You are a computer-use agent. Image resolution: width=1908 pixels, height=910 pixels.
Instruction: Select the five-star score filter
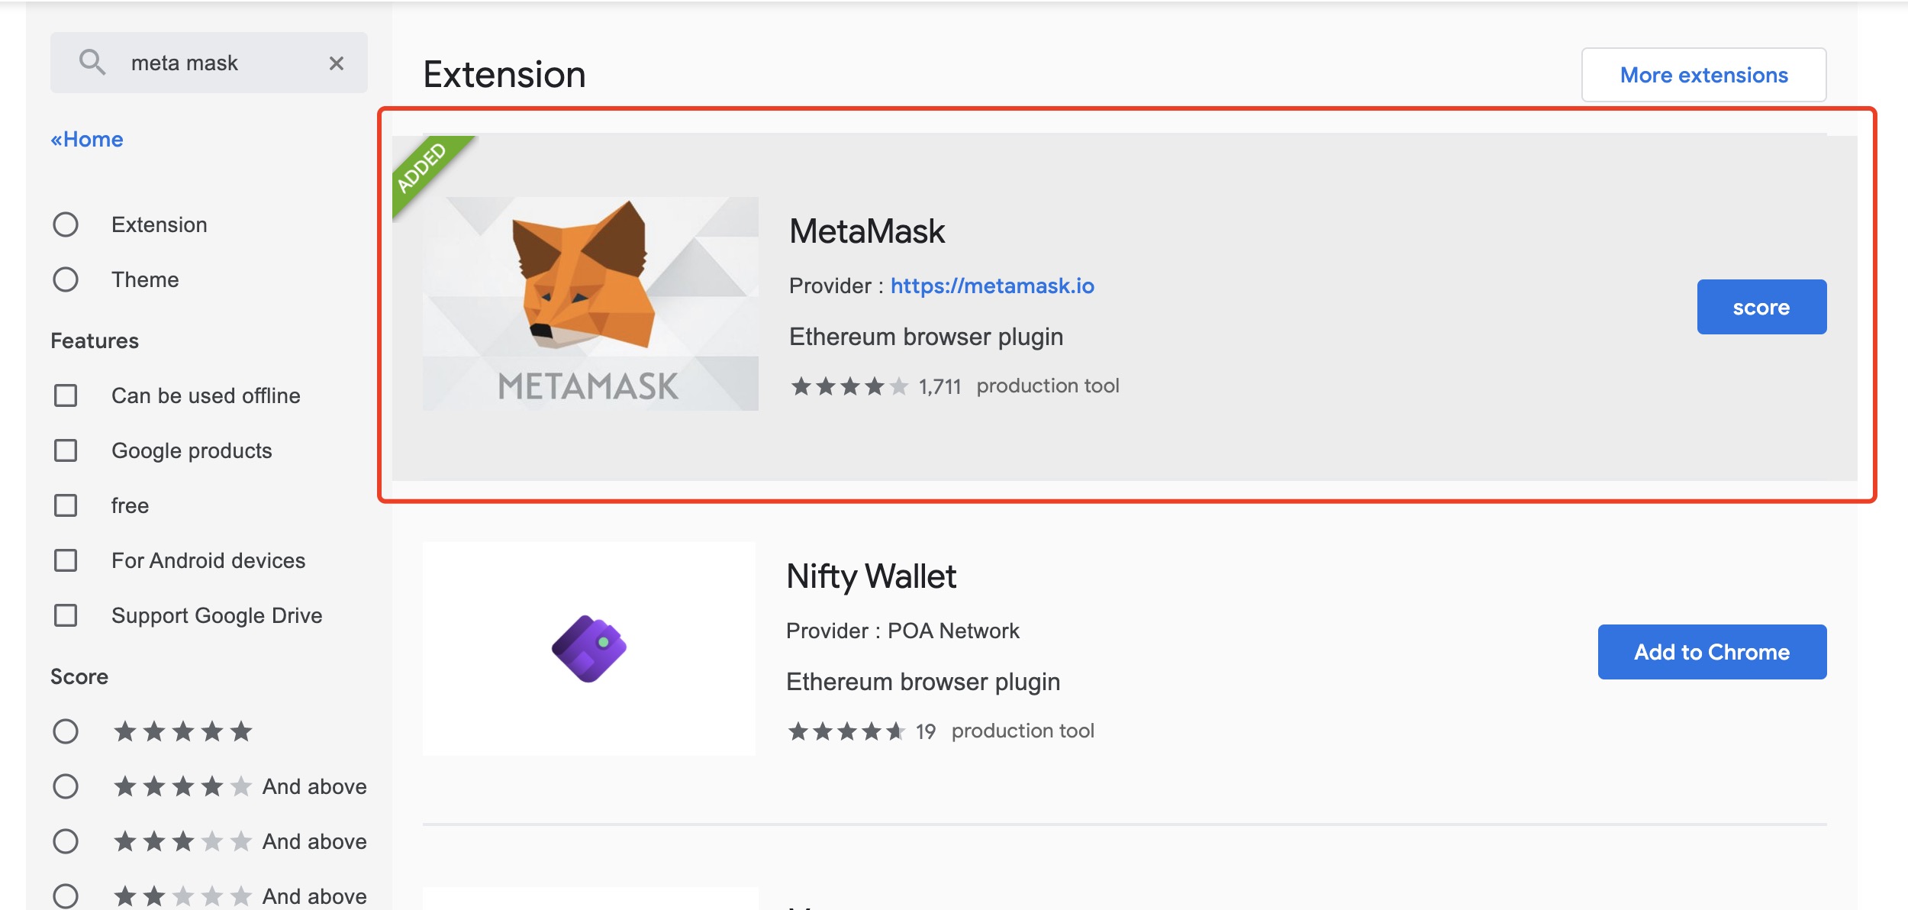66,731
